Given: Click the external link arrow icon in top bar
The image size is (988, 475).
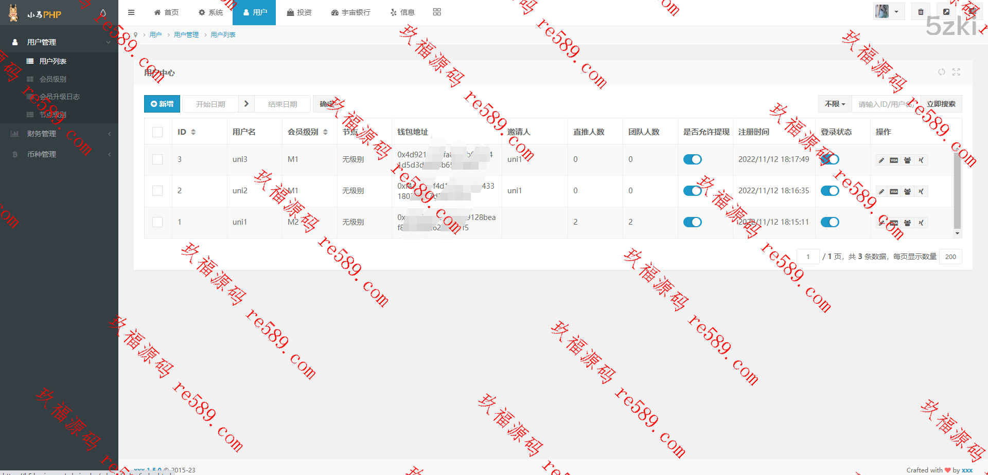Looking at the screenshot, I should pos(946,12).
